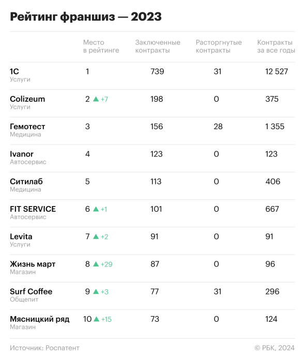Click the Гемотест franchise name

click(x=27, y=127)
